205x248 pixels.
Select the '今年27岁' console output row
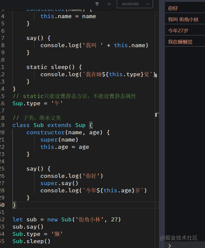click(185, 31)
